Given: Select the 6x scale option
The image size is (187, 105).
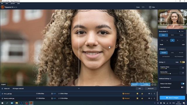Looking at the screenshot, I should tap(178, 40).
